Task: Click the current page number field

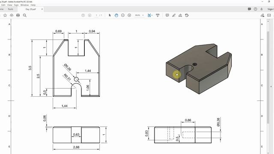Action: pos(96,15)
